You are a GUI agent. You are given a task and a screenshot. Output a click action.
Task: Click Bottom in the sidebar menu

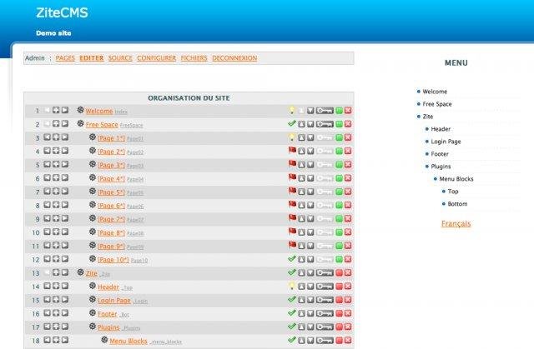pyautogui.click(x=457, y=204)
